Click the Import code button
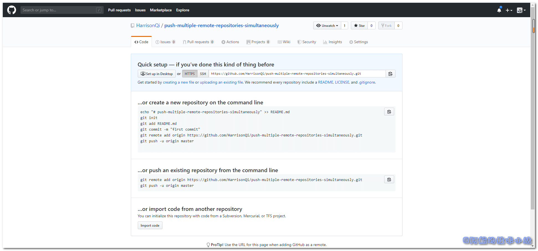 tap(150, 226)
